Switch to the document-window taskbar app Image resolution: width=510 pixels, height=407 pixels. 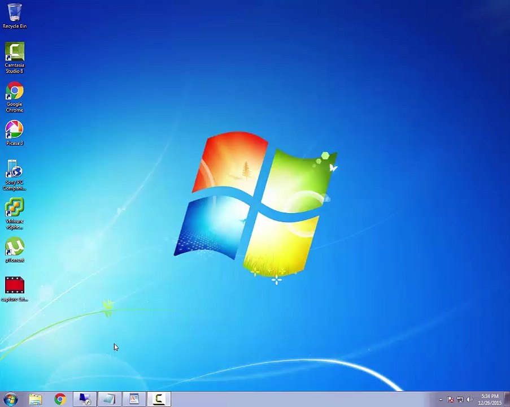pos(134,399)
